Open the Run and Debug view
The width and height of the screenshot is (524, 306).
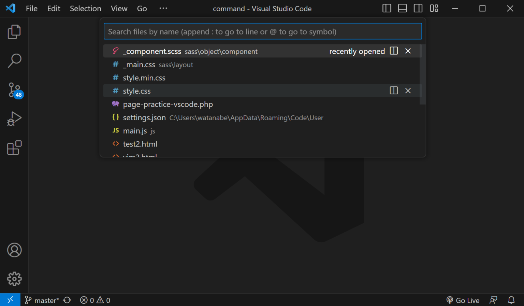pyautogui.click(x=14, y=119)
